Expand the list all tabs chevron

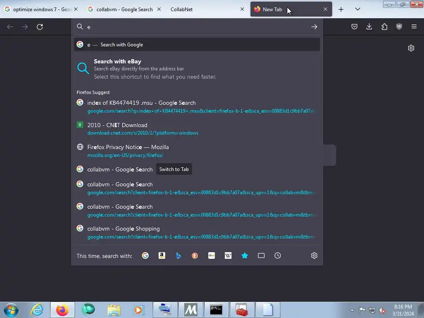coord(357,9)
